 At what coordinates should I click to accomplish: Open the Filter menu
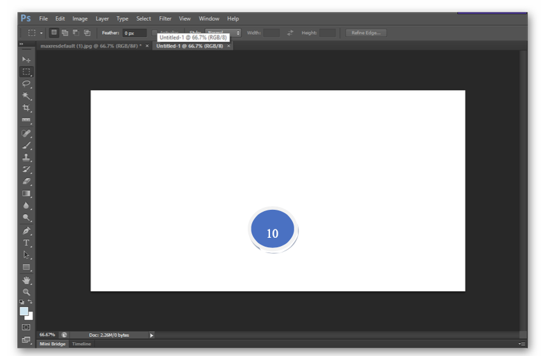[x=165, y=18]
